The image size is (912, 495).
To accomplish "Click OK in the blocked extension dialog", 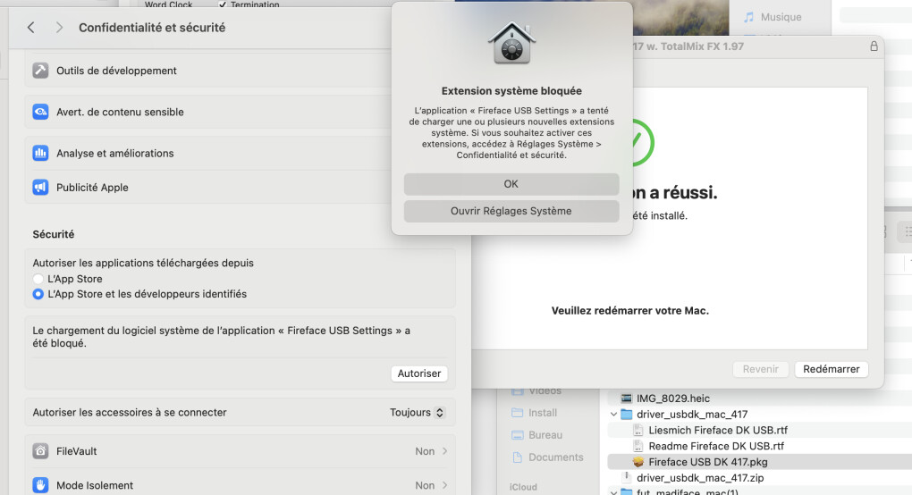I will pos(511,184).
